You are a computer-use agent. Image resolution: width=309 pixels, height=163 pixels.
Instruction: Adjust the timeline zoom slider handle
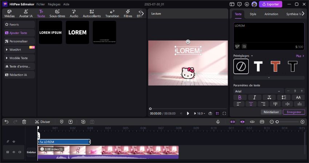click(277, 122)
